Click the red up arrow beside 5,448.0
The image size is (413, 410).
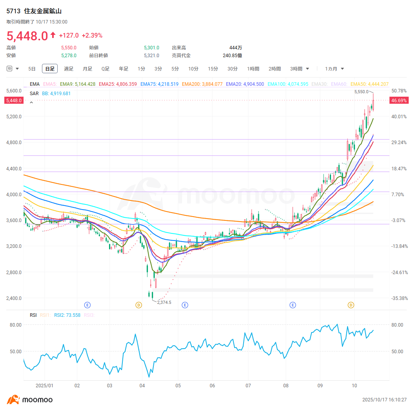pos(53,35)
